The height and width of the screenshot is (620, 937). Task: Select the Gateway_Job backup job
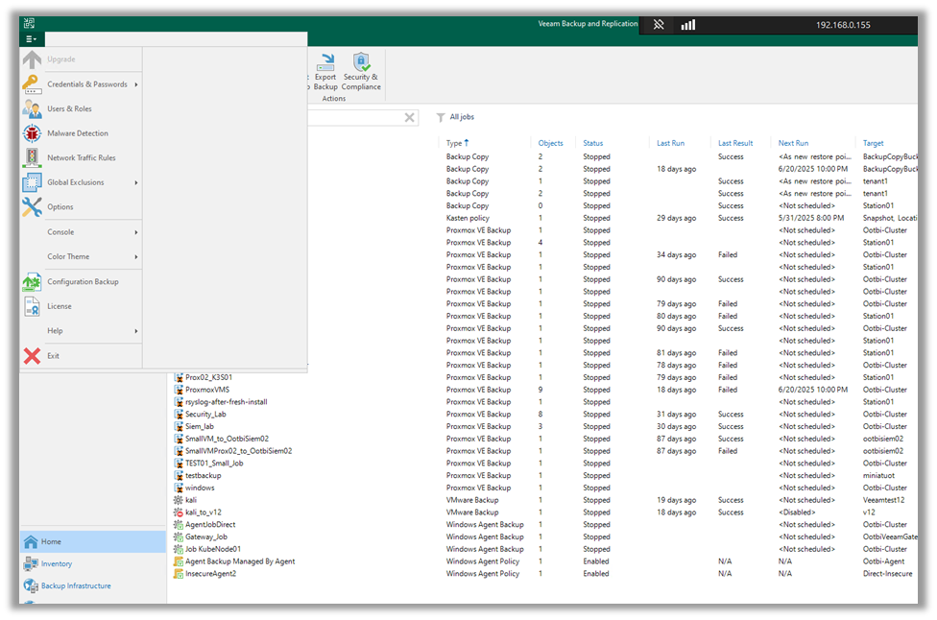click(207, 537)
